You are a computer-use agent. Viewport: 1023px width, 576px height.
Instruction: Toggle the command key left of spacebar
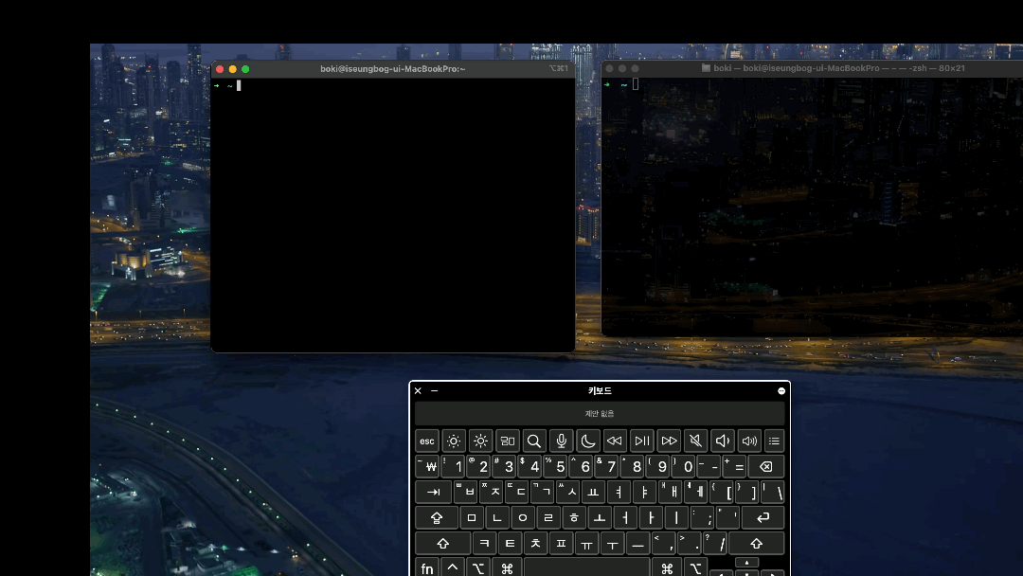coord(507,568)
